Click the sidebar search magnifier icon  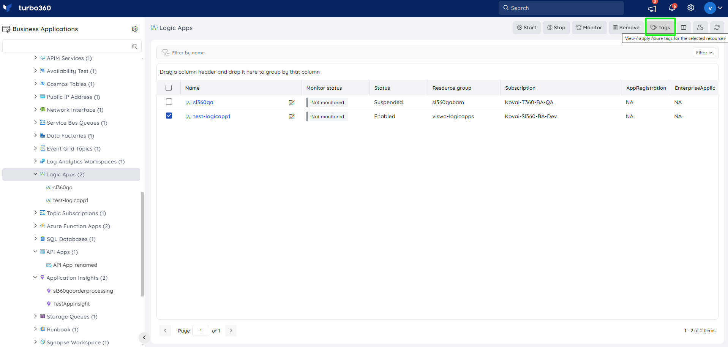coord(134,46)
